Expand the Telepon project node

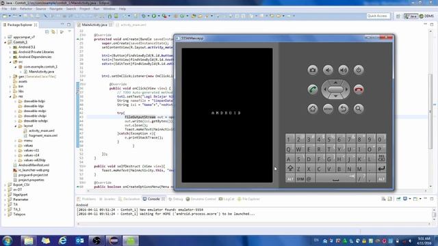tap(5, 215)
